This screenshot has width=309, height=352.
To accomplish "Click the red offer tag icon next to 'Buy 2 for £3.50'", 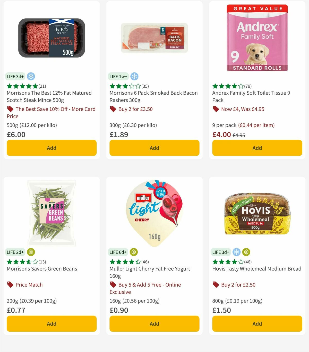I will 112,109.
